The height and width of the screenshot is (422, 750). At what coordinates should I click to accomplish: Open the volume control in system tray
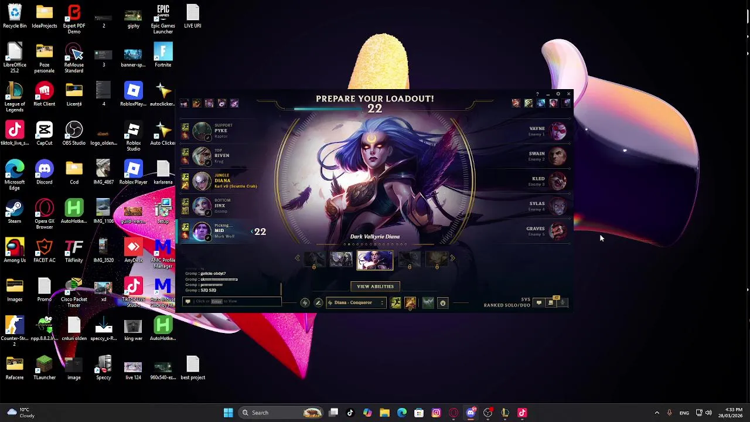(708, 413)
